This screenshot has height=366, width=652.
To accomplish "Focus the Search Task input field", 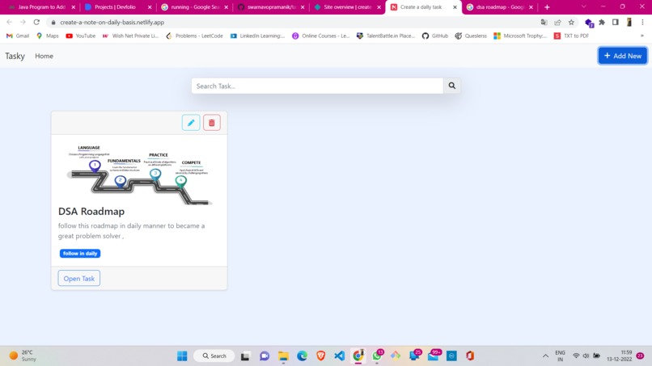I will [x=317, y=86].
